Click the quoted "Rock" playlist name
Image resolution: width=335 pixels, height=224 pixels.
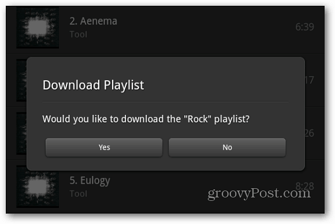pos(198,119)
